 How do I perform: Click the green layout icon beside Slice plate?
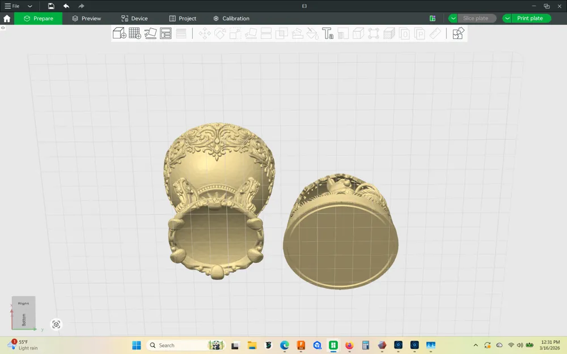[433, 19]
